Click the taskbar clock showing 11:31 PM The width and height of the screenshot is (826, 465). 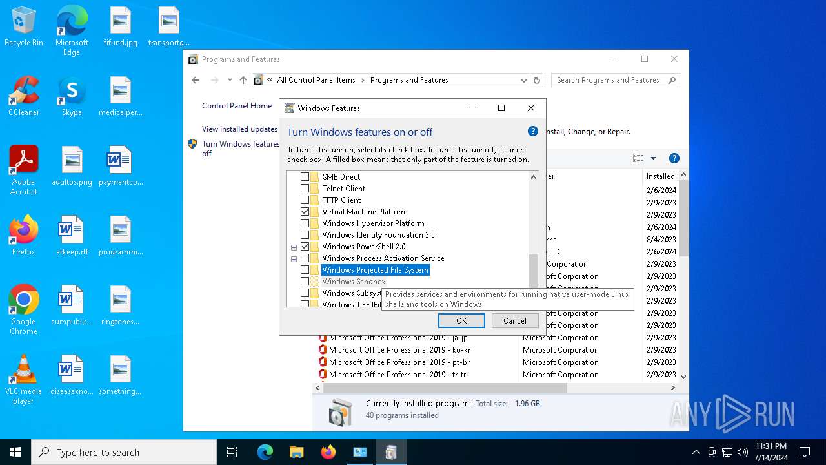(771, 452)
